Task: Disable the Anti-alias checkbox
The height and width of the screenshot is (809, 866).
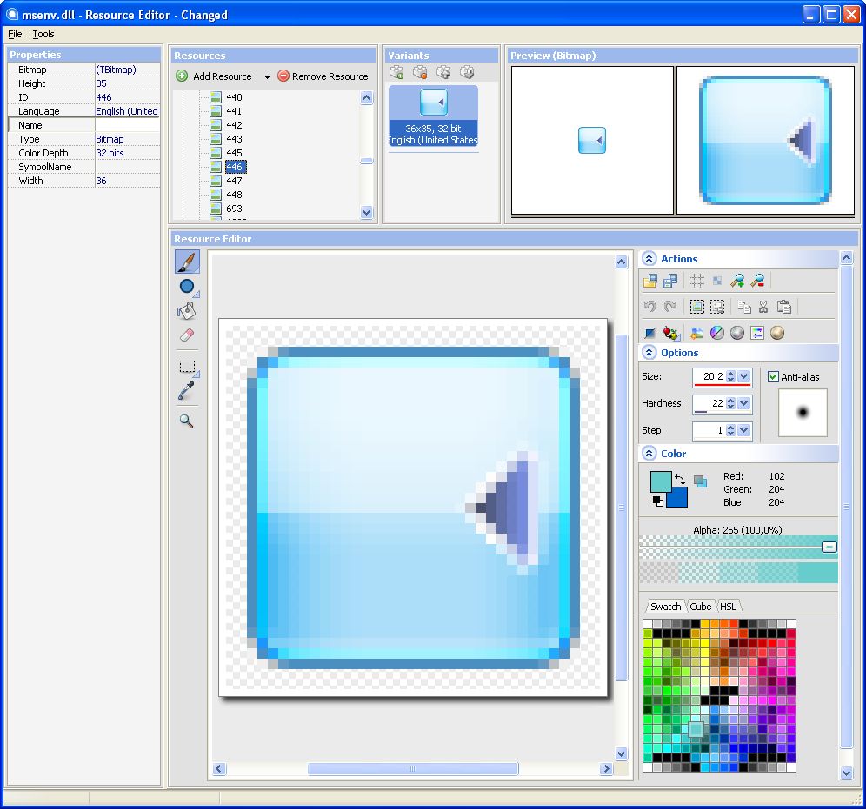Action: tap(774, 377)
